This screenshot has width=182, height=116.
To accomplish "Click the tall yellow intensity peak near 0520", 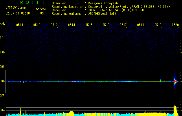I will 175,110.
